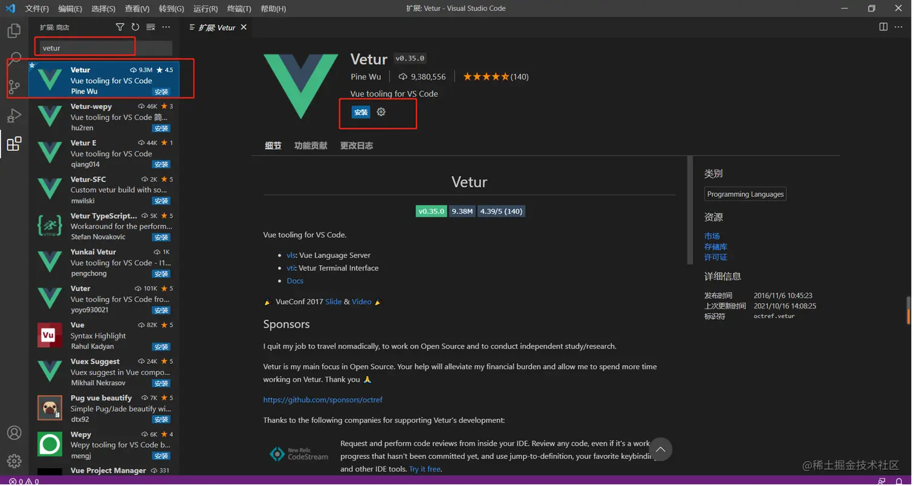Click the large Vetur logo
This screenshot has height=486, width=914.
pyautogui.click(x=300, y=86)
